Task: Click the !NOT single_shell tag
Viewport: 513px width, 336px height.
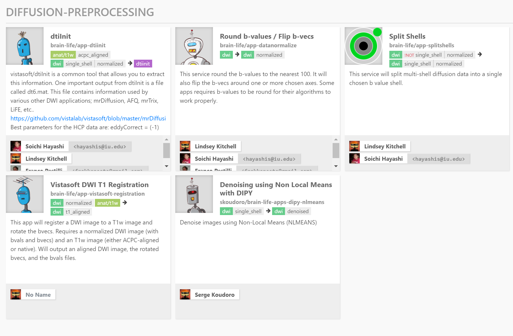Action: tap(423, 55)
